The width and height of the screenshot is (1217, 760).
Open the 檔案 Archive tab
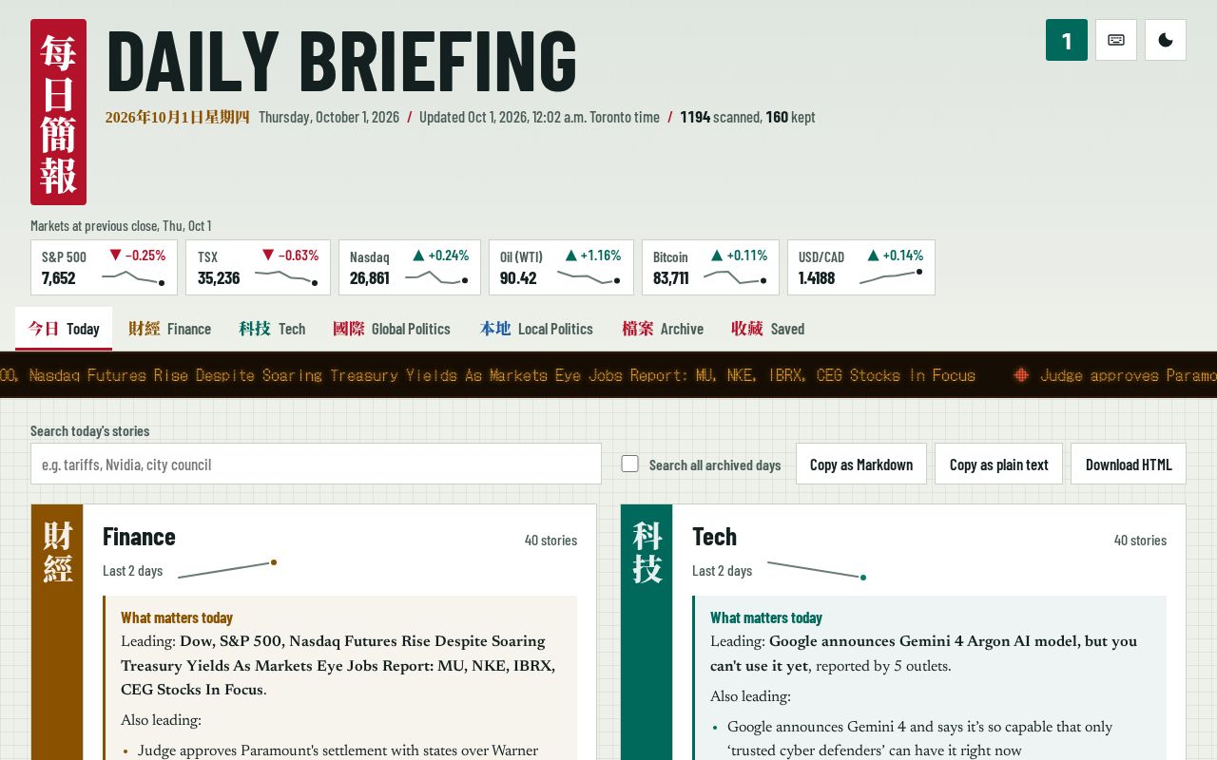click(x=663, y=329)
